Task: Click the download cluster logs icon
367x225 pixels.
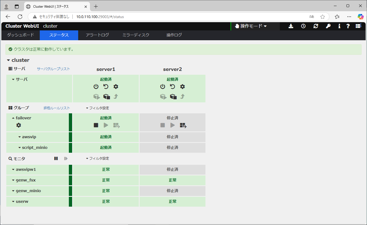Action: click(291, 26)
